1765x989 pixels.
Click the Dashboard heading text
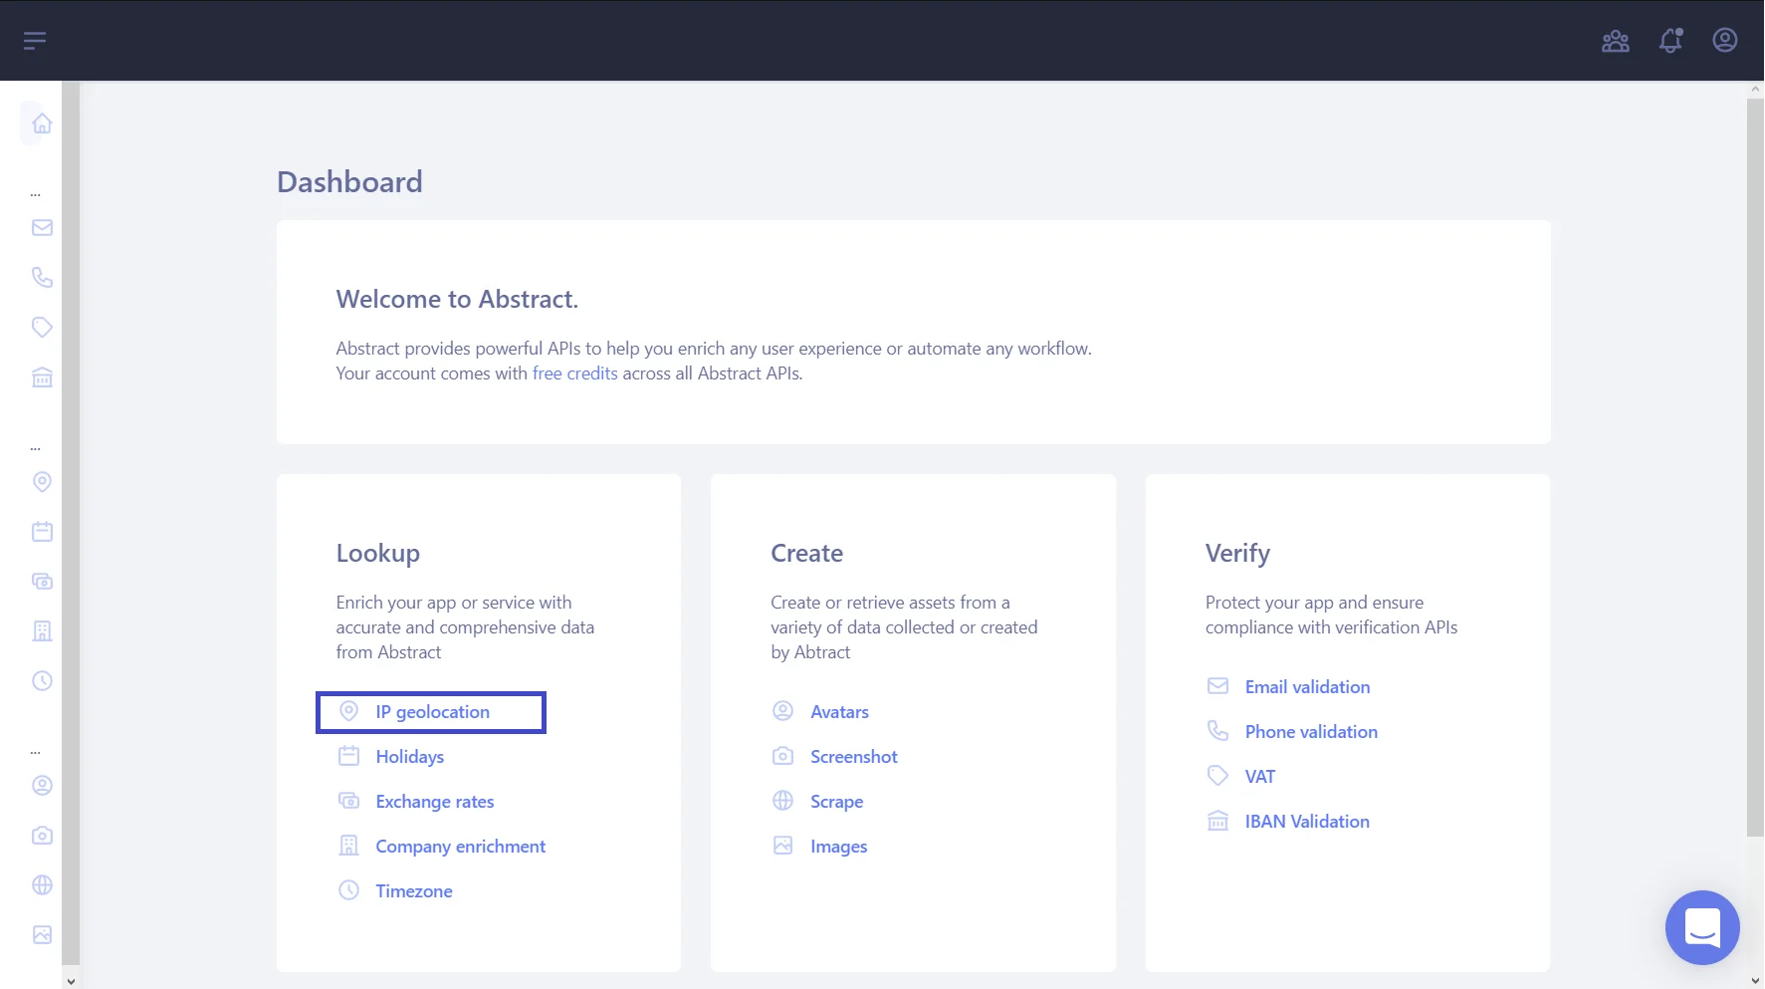349,182
